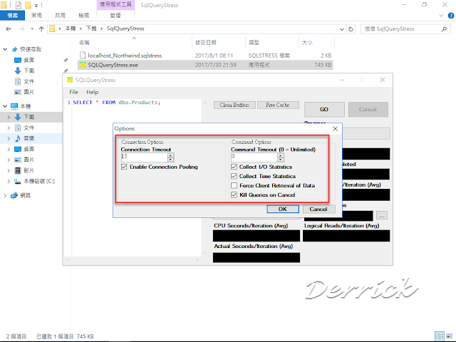Screen dimensions: 456x342
Task: Click the Desktop icon under Quick Access
Action: [18, 60]
